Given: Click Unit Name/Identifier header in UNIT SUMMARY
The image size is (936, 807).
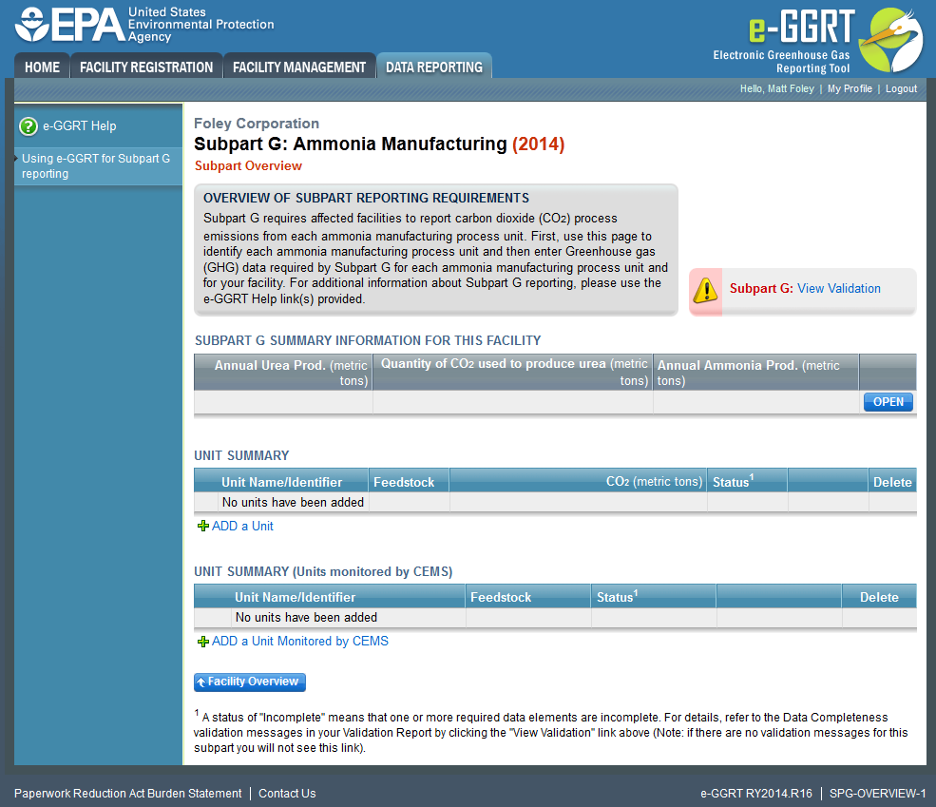Looking at the screenshot, I should pos(281,482).
